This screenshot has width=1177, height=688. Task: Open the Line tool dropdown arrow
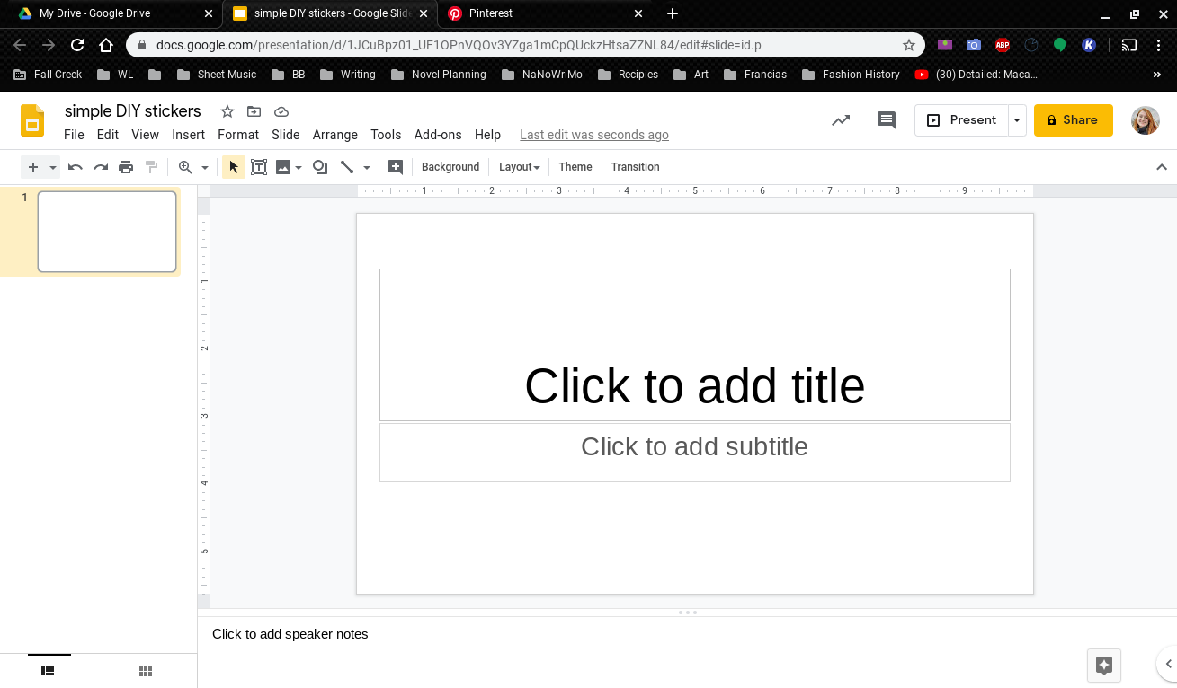[365, 166]
